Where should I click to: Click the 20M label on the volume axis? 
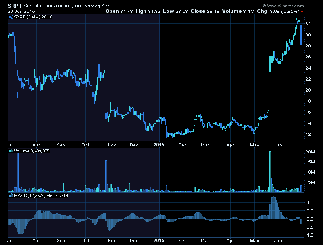click(x=310, y=152)
